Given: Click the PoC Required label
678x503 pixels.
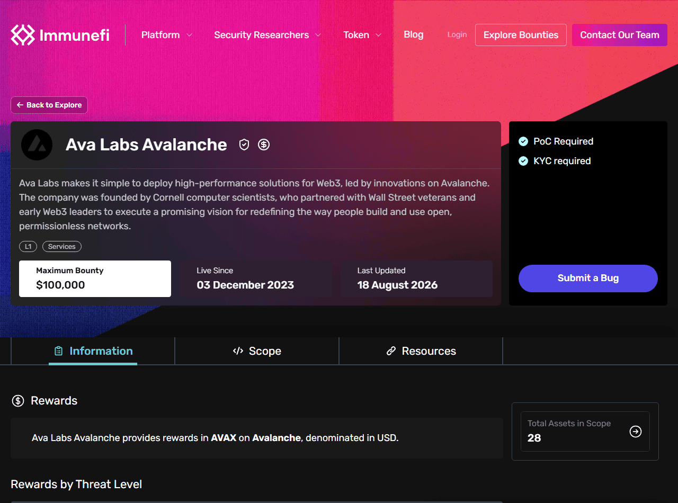Looking at the screenshot, I should 563,141.
